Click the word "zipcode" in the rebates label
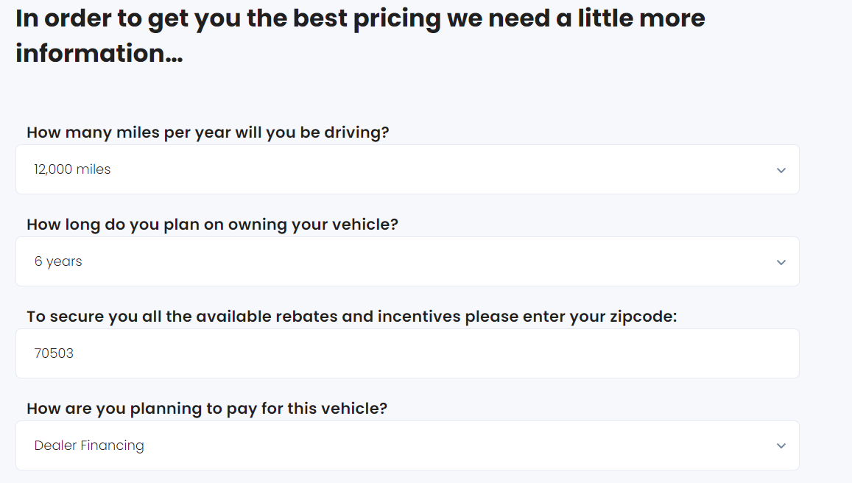The width and height of the screenshot is (852, 483). [643, 317]
